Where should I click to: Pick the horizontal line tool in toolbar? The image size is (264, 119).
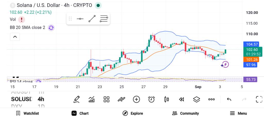[80, 19]
